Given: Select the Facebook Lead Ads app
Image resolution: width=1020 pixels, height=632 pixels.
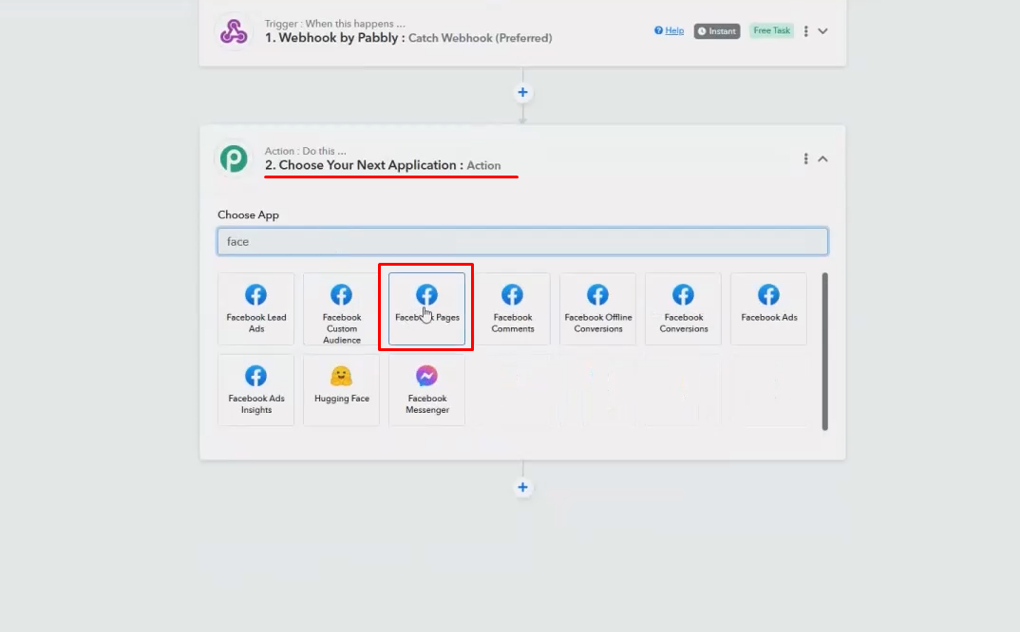Looking at the screenshot, I should [x=255, y=308].
